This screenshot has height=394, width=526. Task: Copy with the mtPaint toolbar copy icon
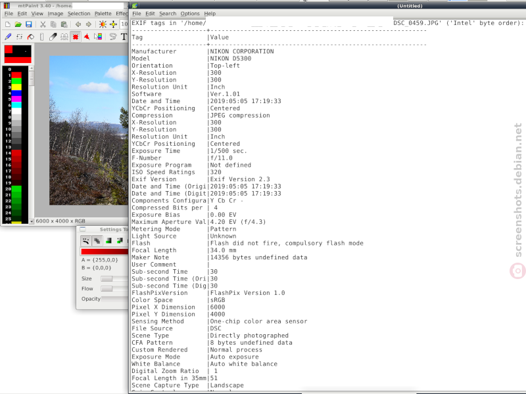pyautogui.click(x=53, y=24)
